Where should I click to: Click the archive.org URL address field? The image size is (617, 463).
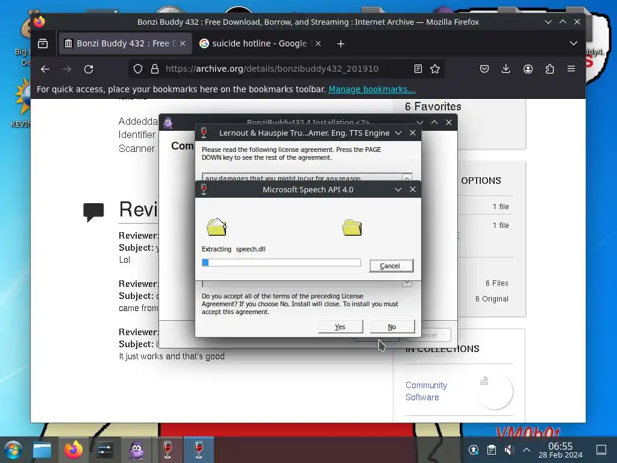(x=287, y=69)
